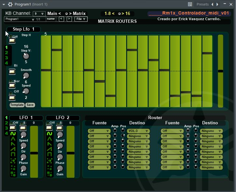Open the VOL-3 Destino dropdown
This screenshot has height=192, width=236.
tap(138, 131)
